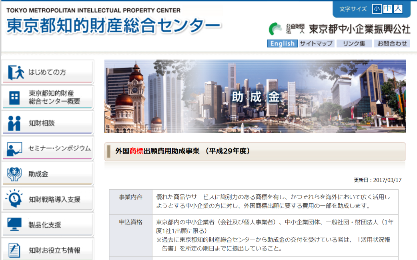Click the 東京都知的財産総合センター site title
417x260 pixels.
coord(113,26)
